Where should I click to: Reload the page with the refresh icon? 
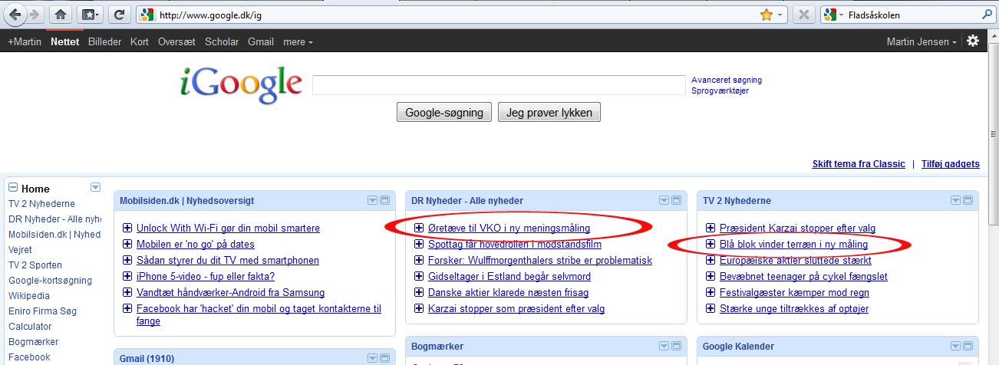(118, 15)
